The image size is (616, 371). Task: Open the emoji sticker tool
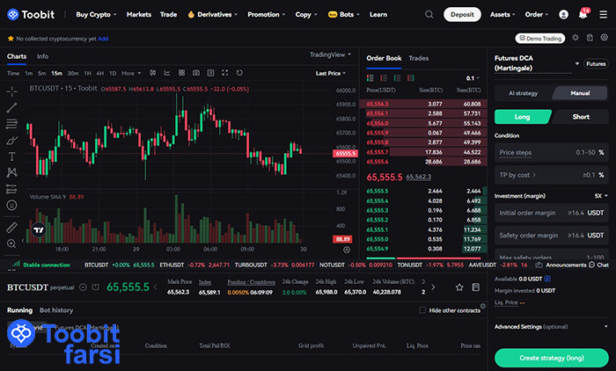pyautogui.click(x=11, y=205)
